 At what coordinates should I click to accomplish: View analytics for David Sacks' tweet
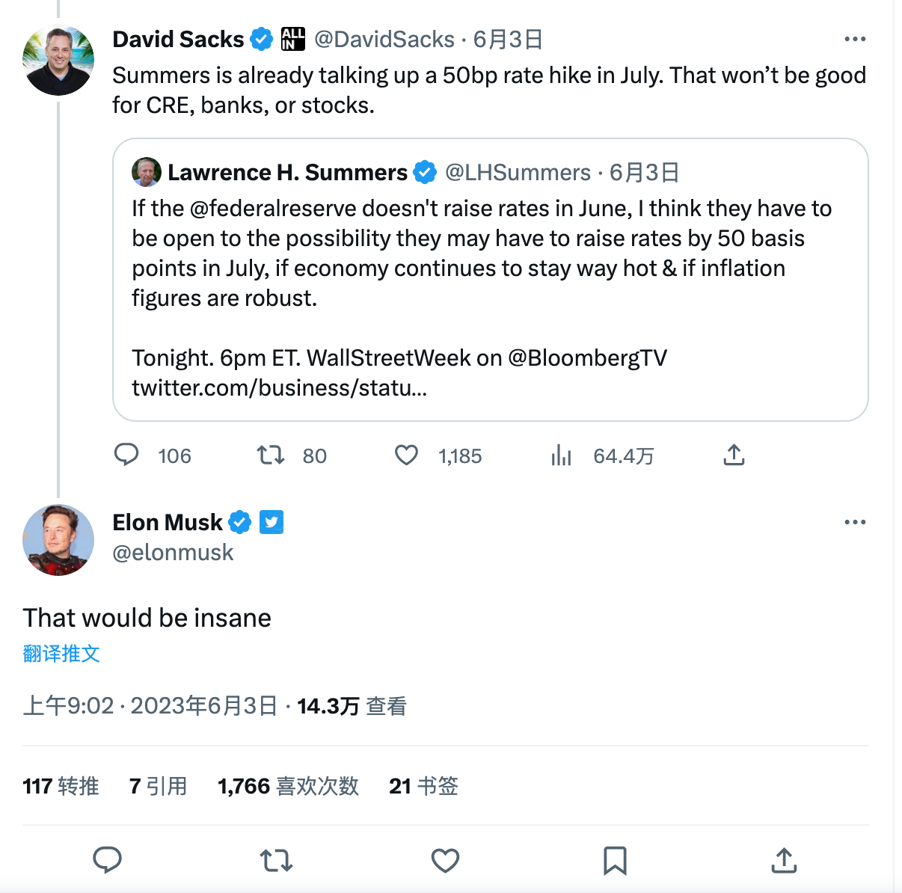point(561,455)
